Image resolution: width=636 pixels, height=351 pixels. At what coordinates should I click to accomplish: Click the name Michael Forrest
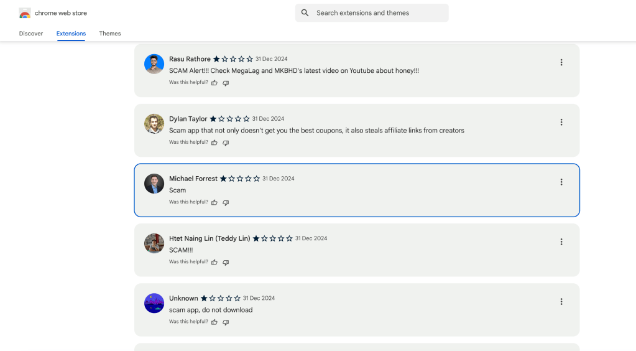click(x=193, y=179)
